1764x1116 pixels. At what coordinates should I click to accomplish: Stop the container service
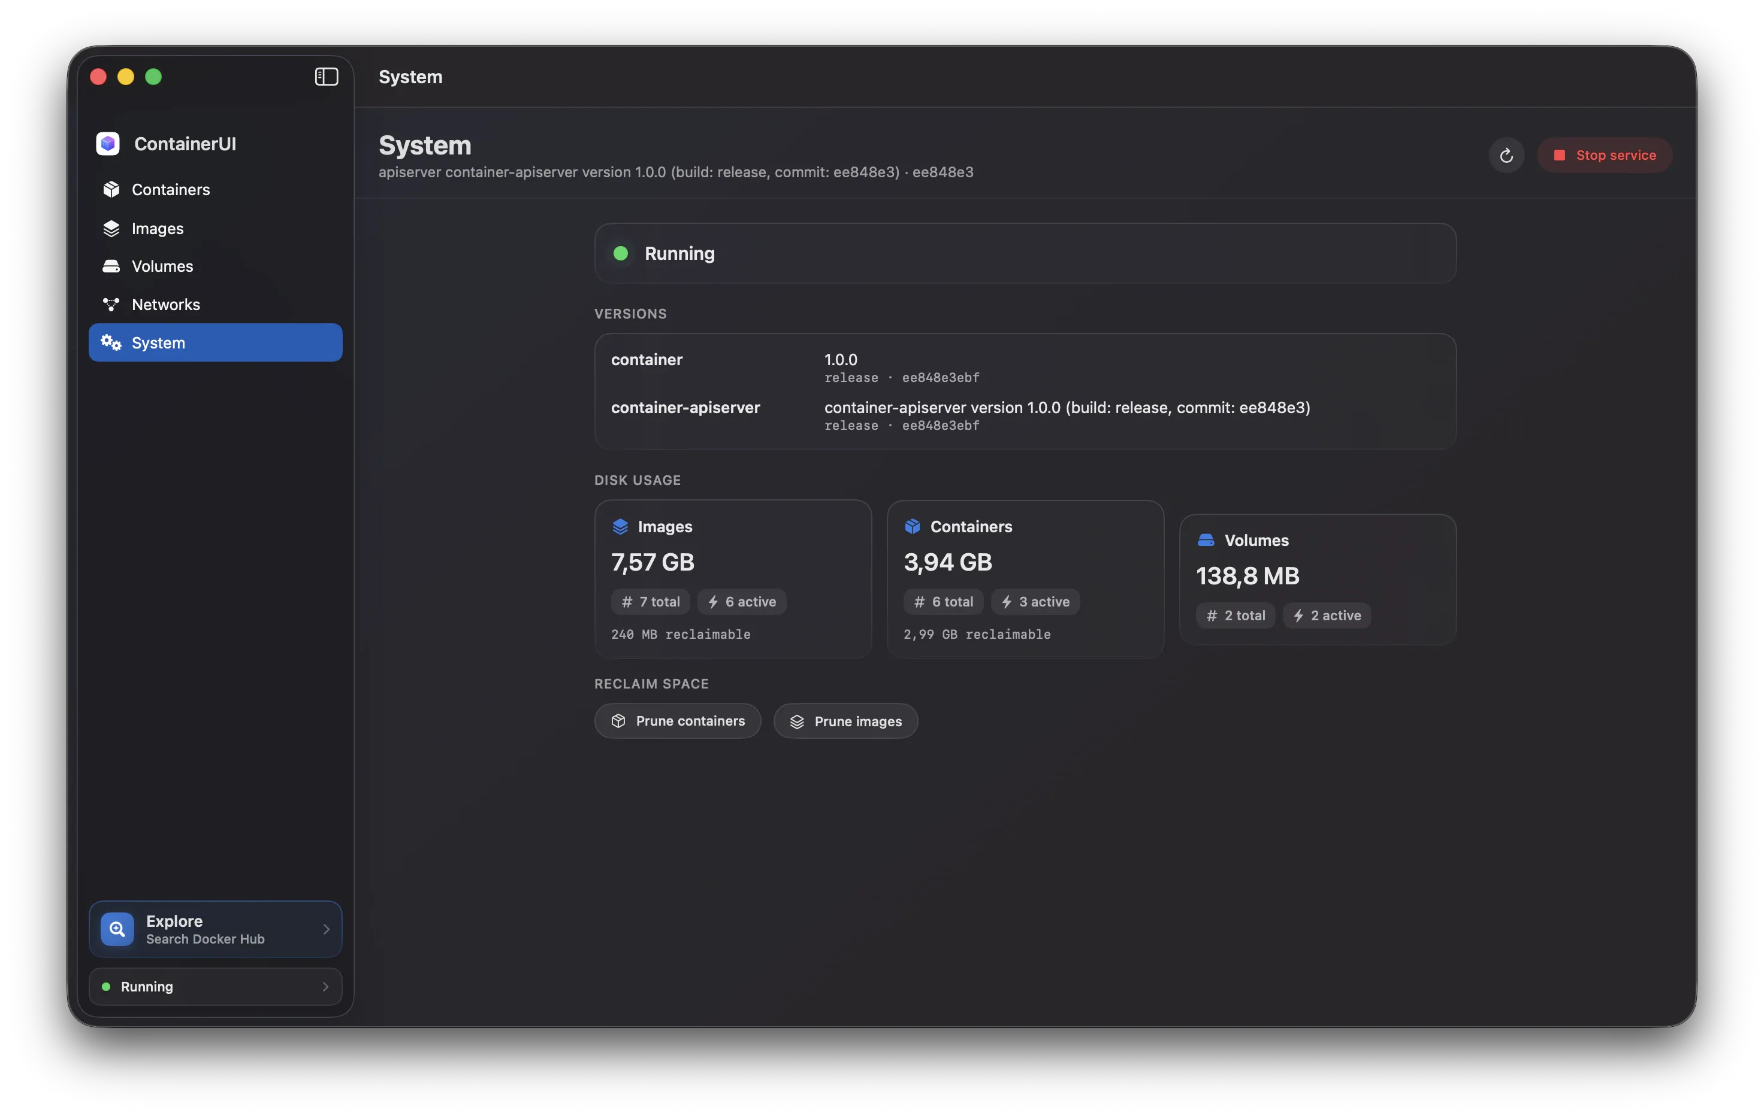click(x=1604, y=155)
